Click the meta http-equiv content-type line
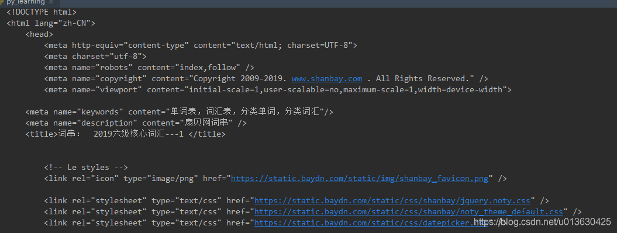Image resolution: width=617 pixels, height=233 pixels. point(201,45)
